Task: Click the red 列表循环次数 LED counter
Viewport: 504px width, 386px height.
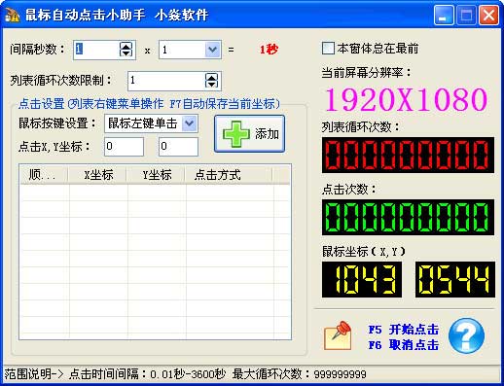Action: pos(408,155)
